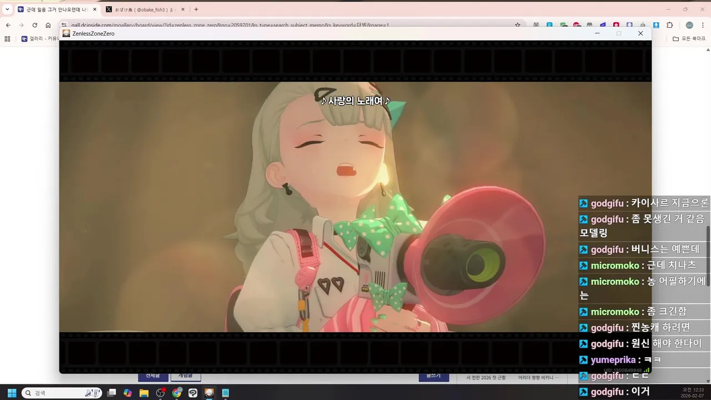
Task: Open the new tab plus button
Action: coord(196,9)
